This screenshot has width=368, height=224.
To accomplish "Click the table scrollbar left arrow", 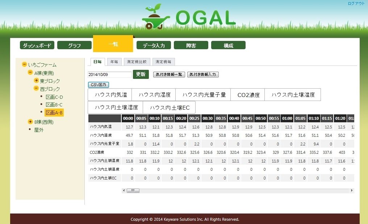I will (x=124, y=191).
